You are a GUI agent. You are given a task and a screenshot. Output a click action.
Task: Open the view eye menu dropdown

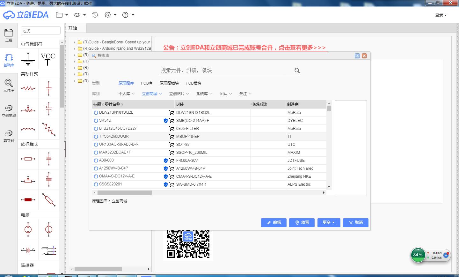80,15
